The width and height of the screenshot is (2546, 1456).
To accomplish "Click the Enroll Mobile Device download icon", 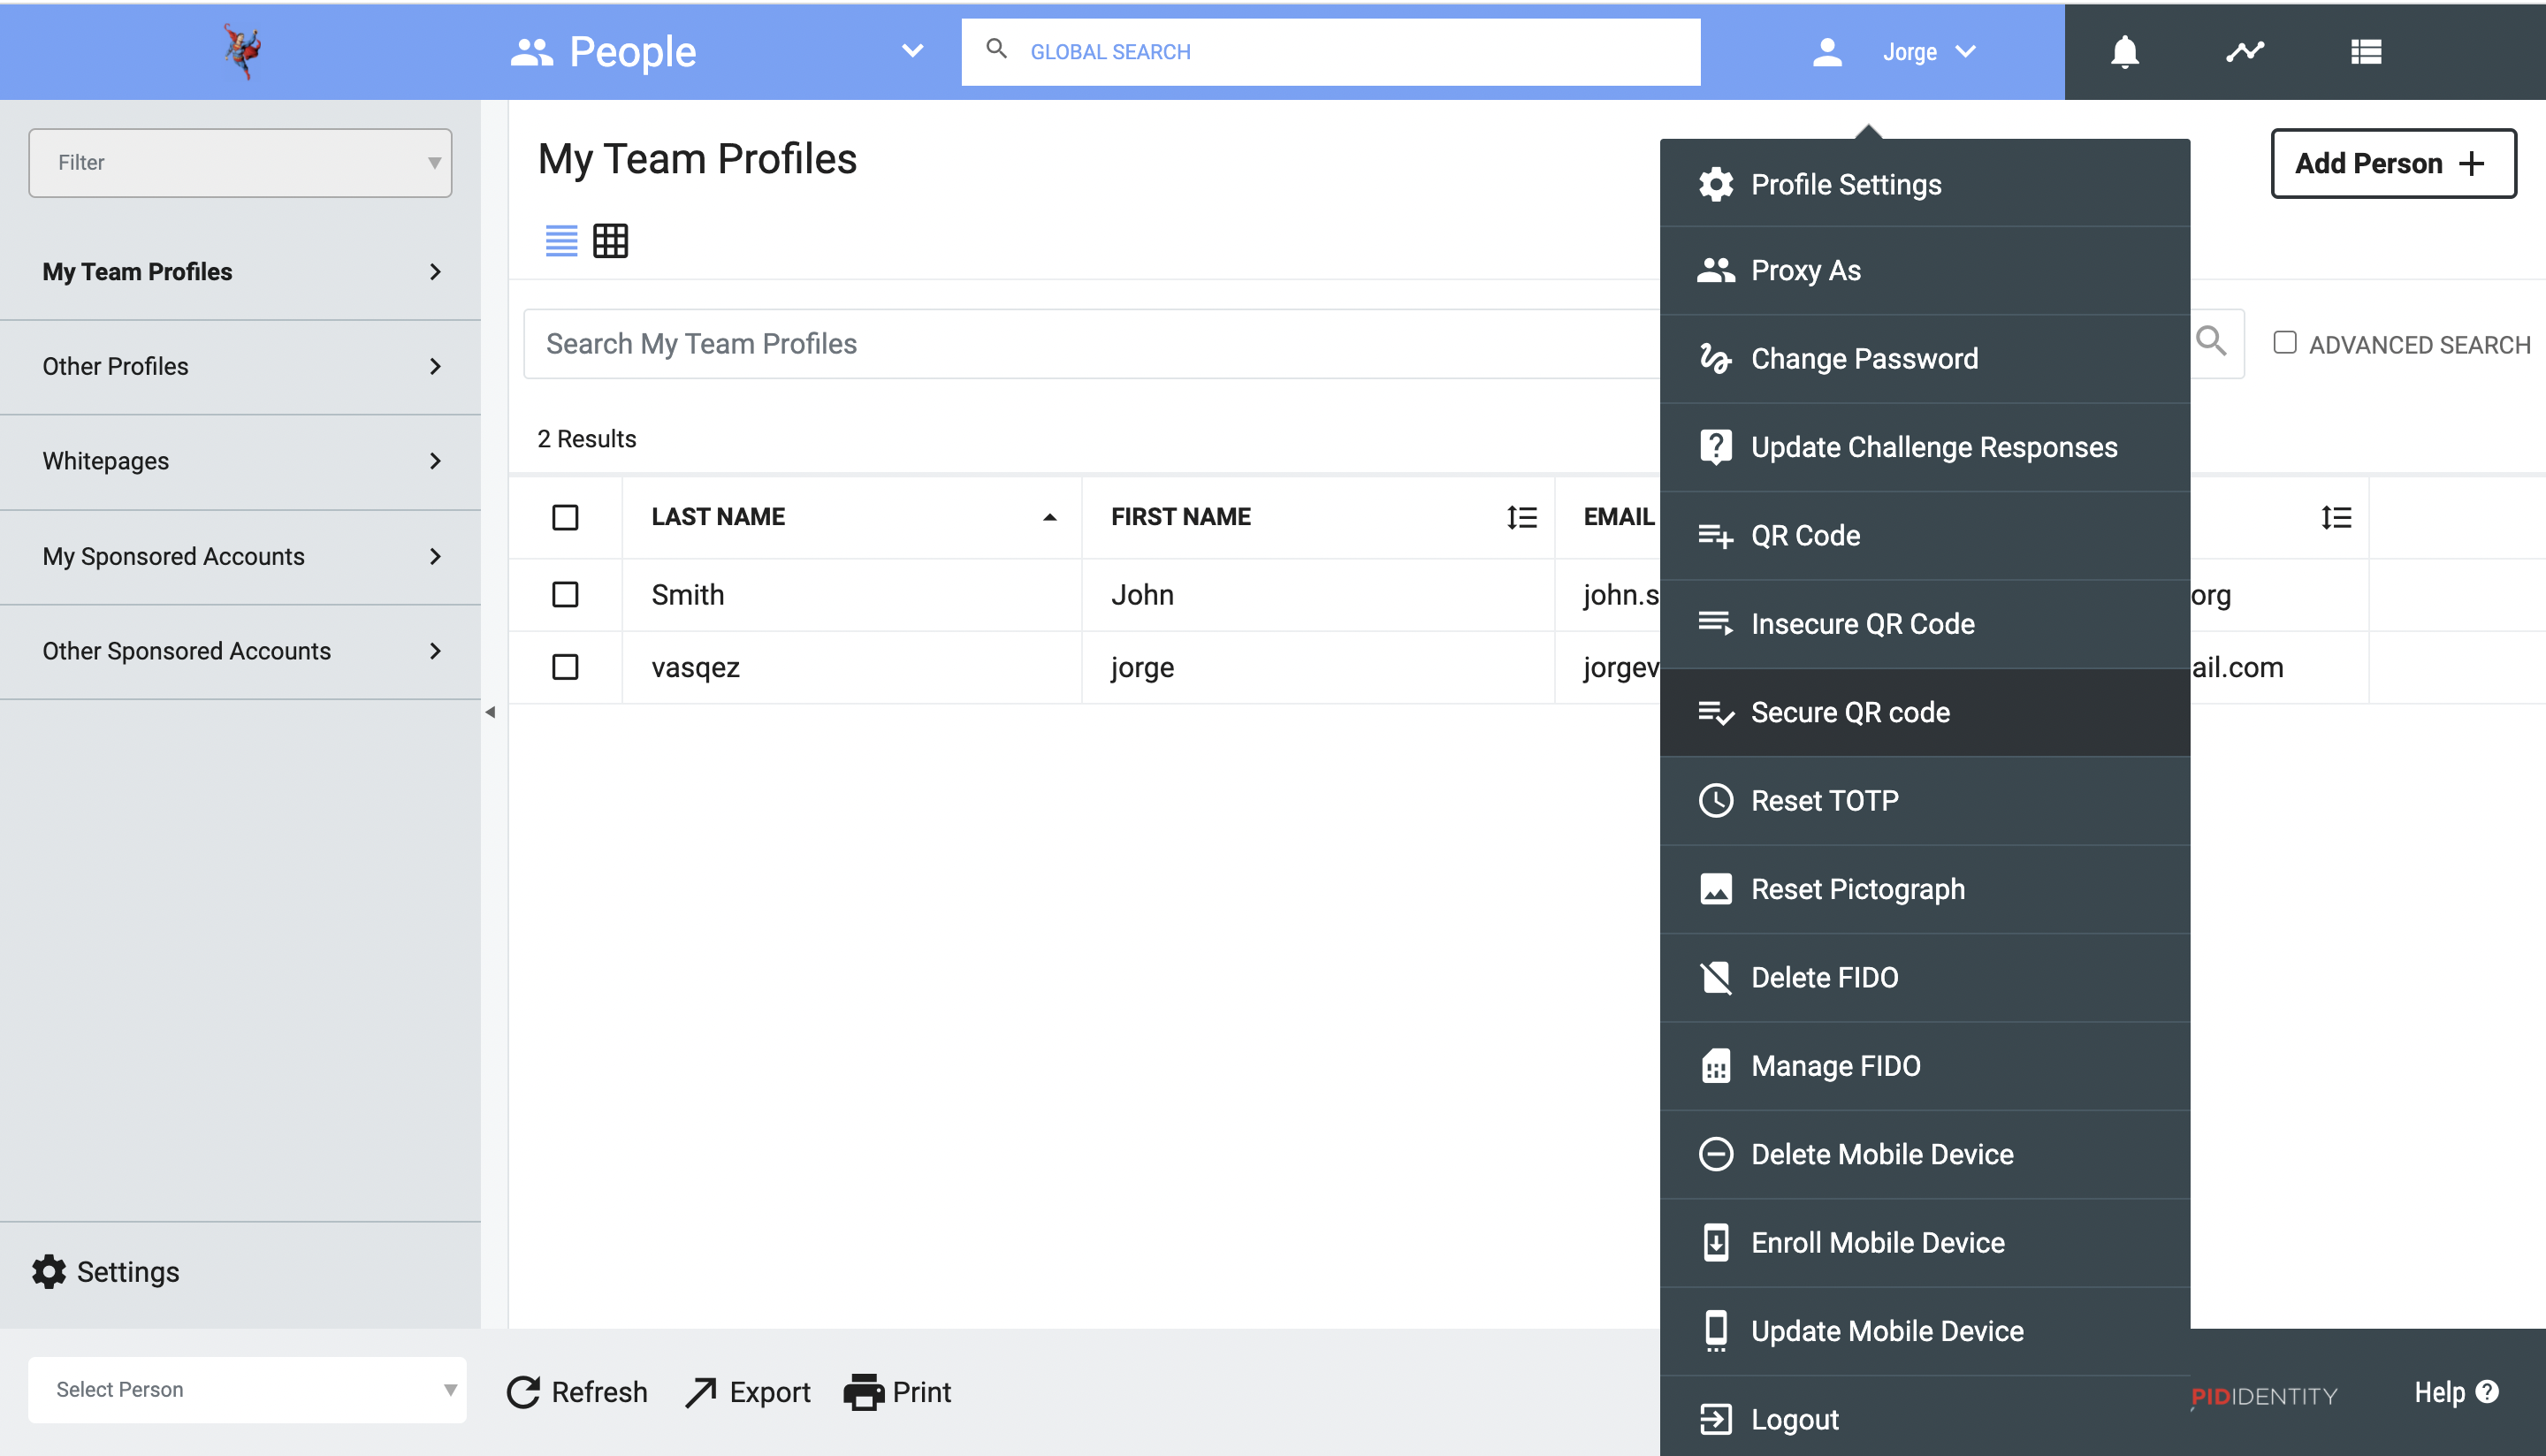I will tap(1715, 1242).
